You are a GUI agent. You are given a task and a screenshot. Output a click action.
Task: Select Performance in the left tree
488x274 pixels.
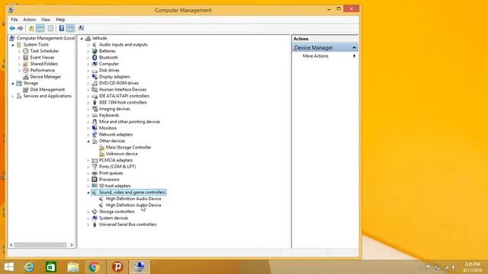pyautogui.click(x=43, y=70)
